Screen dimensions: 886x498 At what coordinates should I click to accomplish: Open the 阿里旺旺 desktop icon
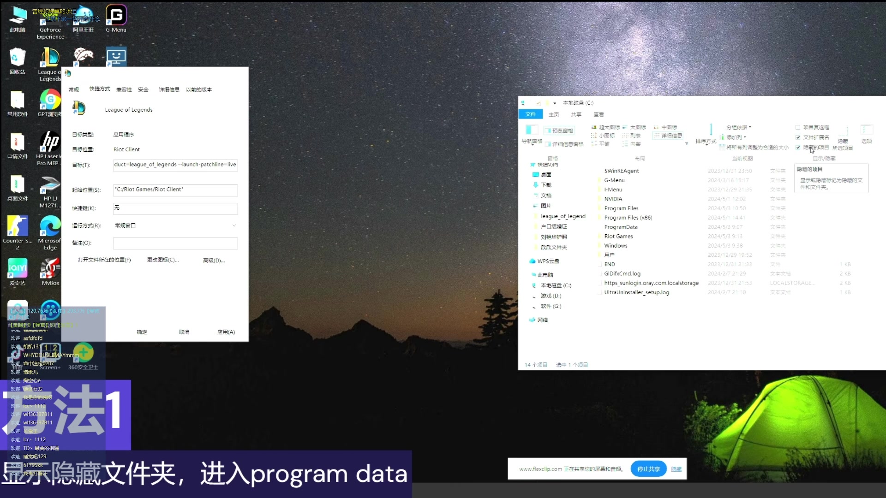click(x=83, y=19)
